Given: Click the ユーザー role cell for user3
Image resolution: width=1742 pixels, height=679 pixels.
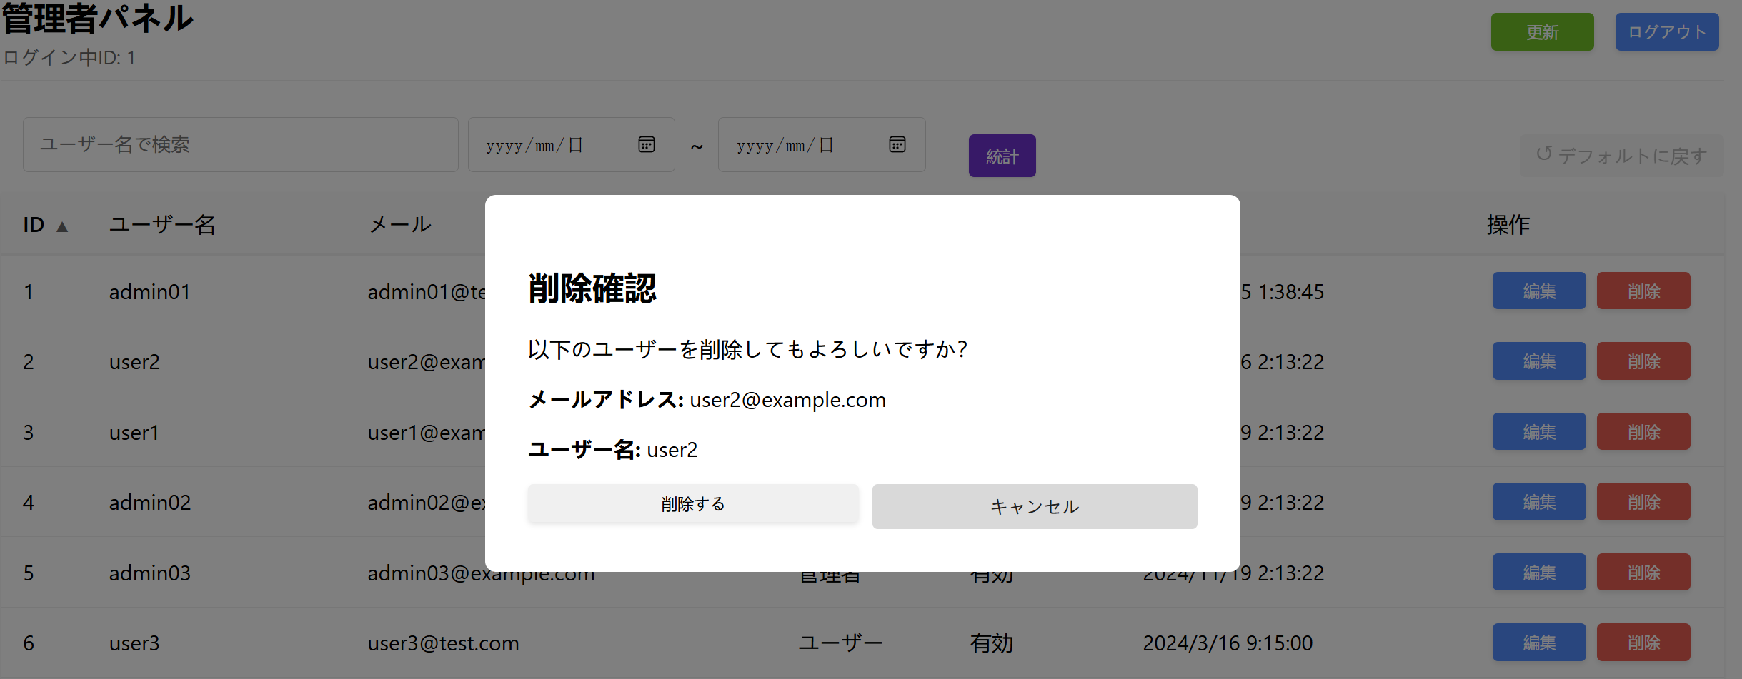Looking at the screenshot, I should tap(840, 643).
